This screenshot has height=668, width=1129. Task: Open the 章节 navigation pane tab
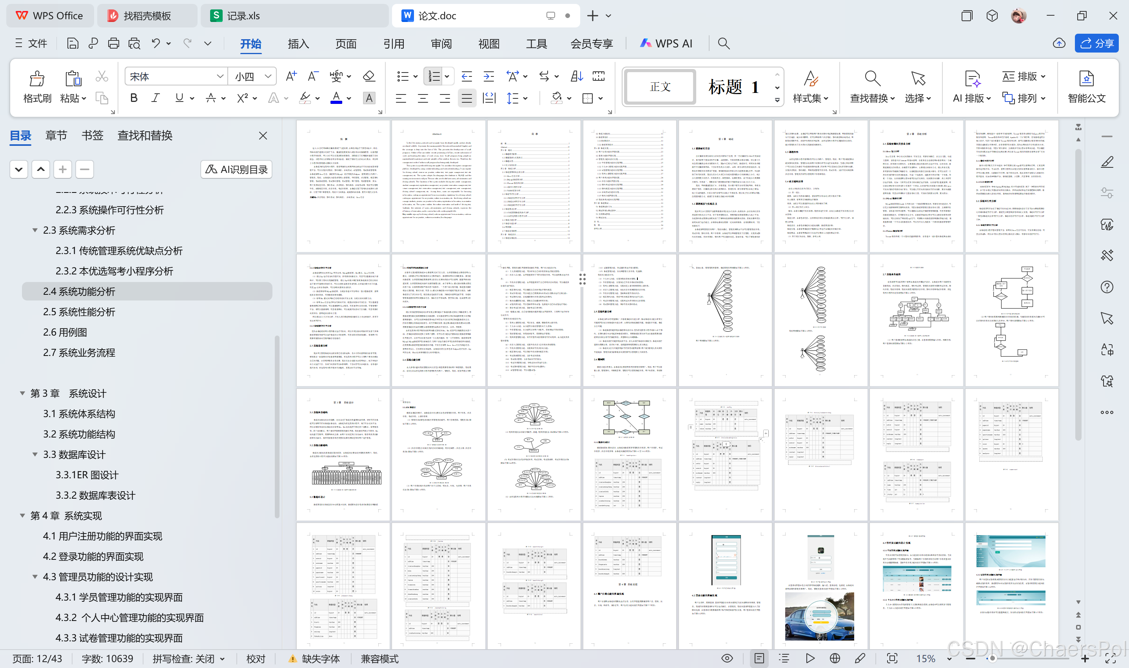(56, 136)
